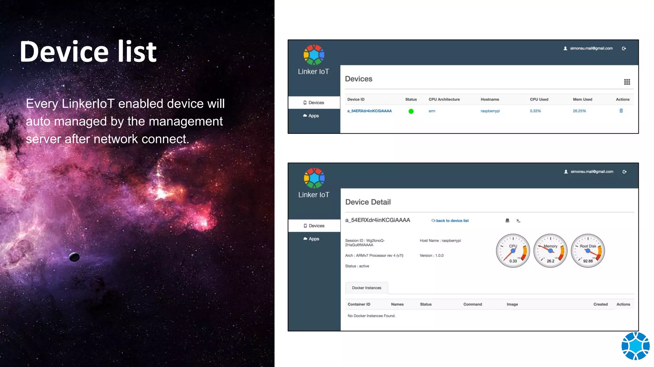Click the Linker IoT logo in the lower panel

tap(314, 178)
